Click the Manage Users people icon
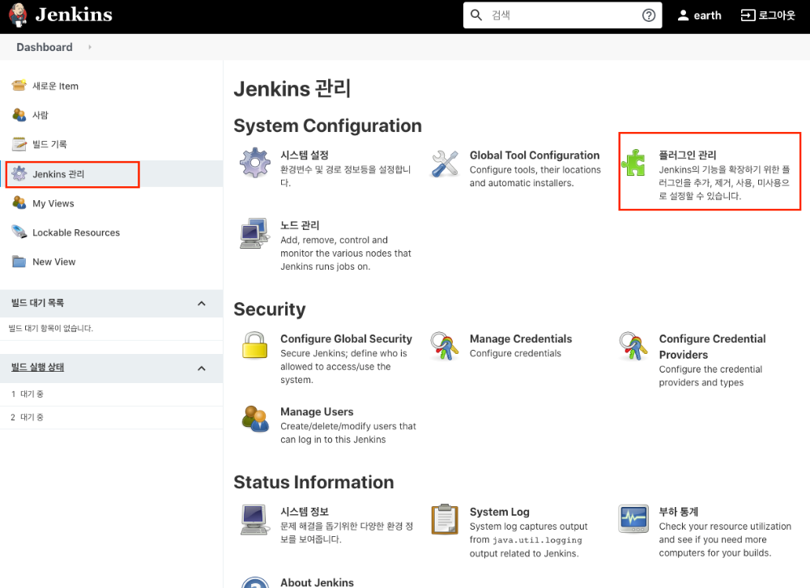810x588 pixels. [254, 419]
